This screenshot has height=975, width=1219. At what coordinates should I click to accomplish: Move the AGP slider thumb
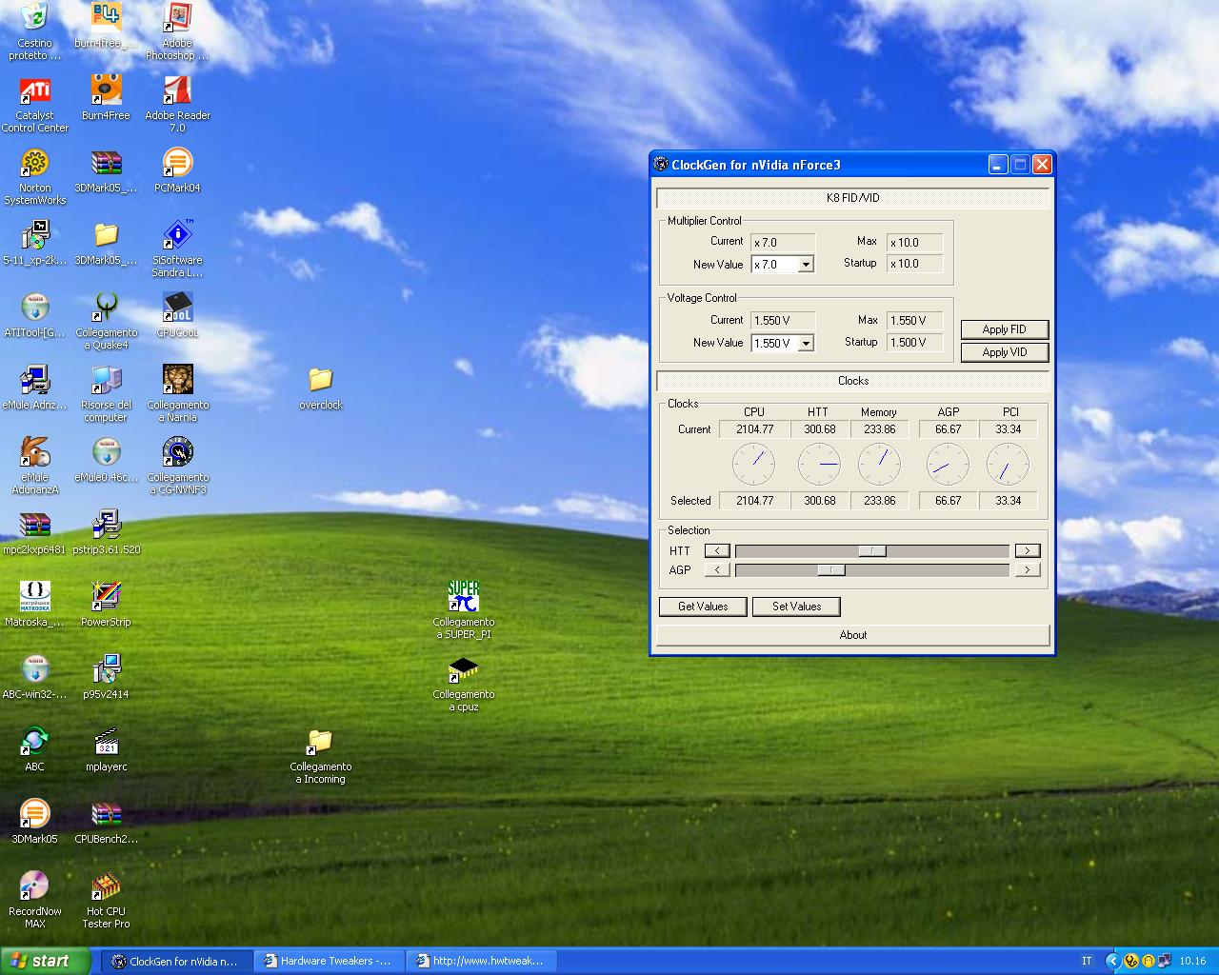coord(831,569)
